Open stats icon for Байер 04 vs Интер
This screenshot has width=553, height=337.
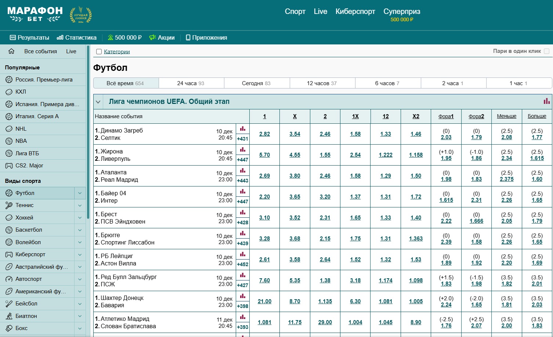click(x=243, y=192)
